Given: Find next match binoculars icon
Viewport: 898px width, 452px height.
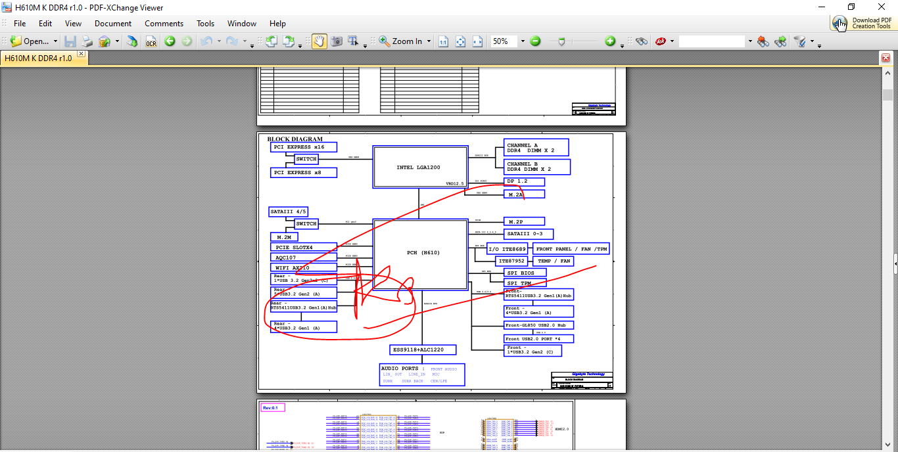Looking at the screenshot, I should pos(781,41).
